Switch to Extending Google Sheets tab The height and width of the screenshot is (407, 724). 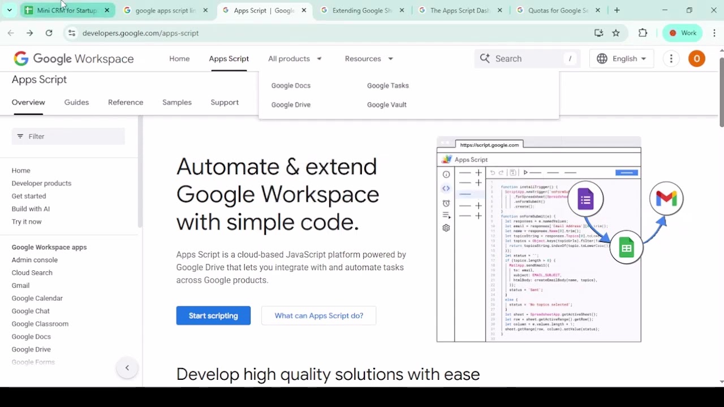(361, 10)
